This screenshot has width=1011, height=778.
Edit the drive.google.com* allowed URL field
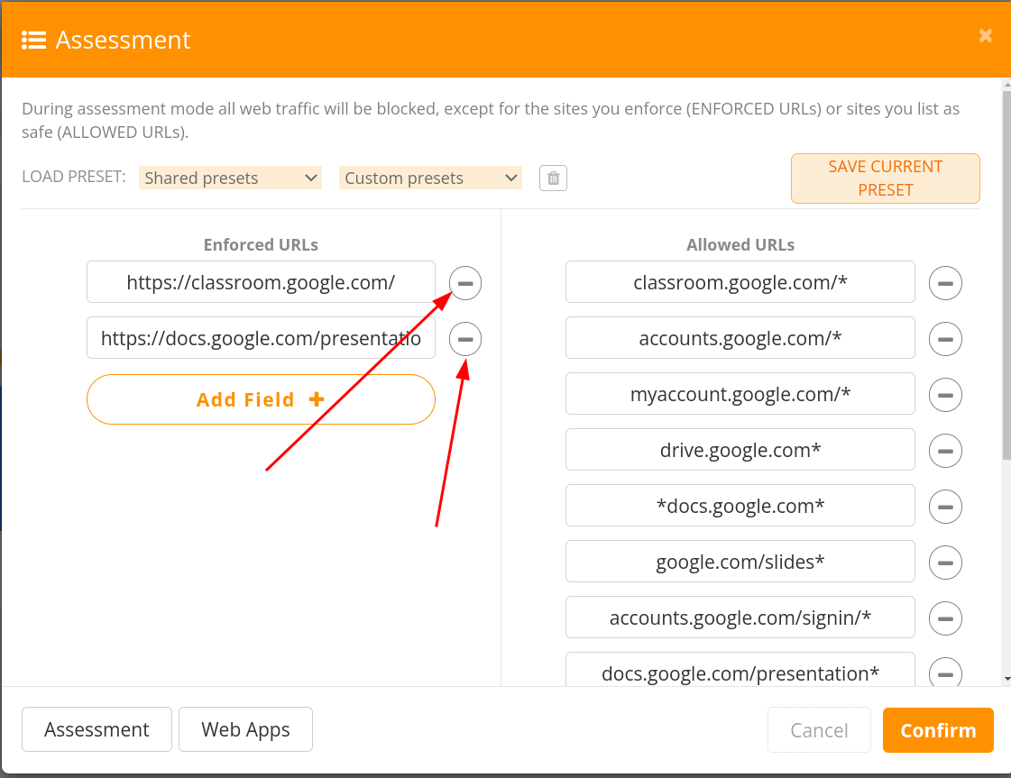point(740,449)
